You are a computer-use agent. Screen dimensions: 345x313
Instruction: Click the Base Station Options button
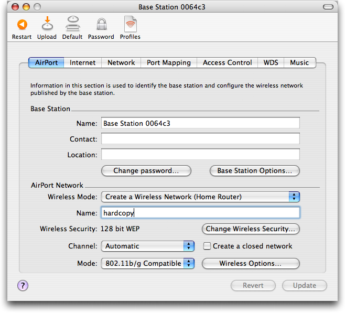tap(254, 171)
